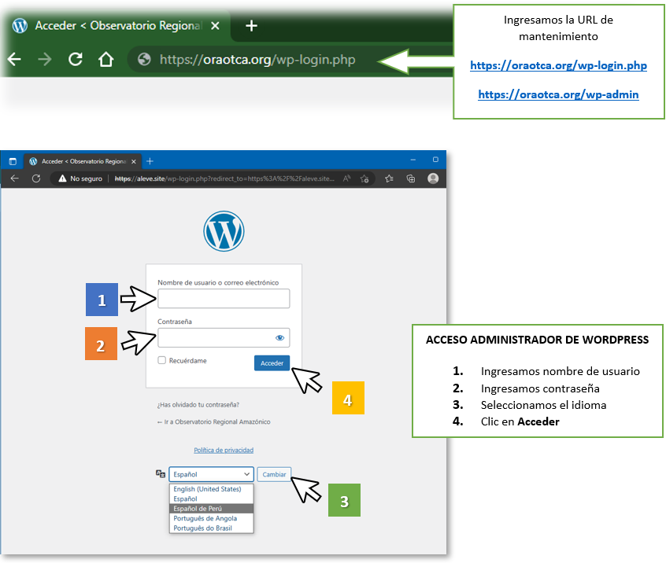Viewport: 666px width, 563px height.
Task: Follow the Ir a Observatorio Regional Amazónico link
Action: pos(213,421)
